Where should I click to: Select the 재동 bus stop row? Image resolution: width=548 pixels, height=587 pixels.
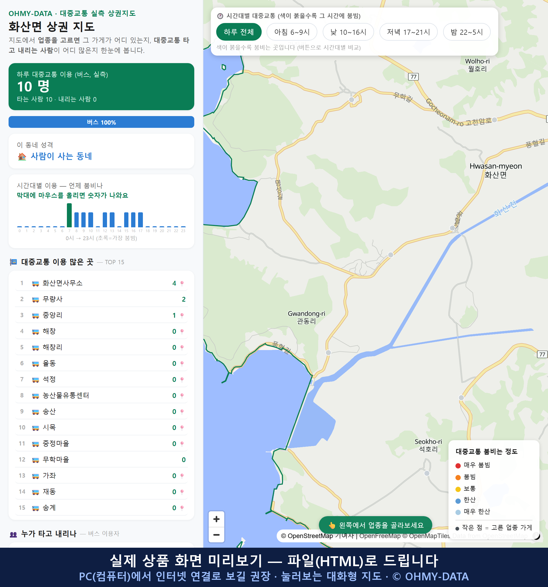pos(101,492)
